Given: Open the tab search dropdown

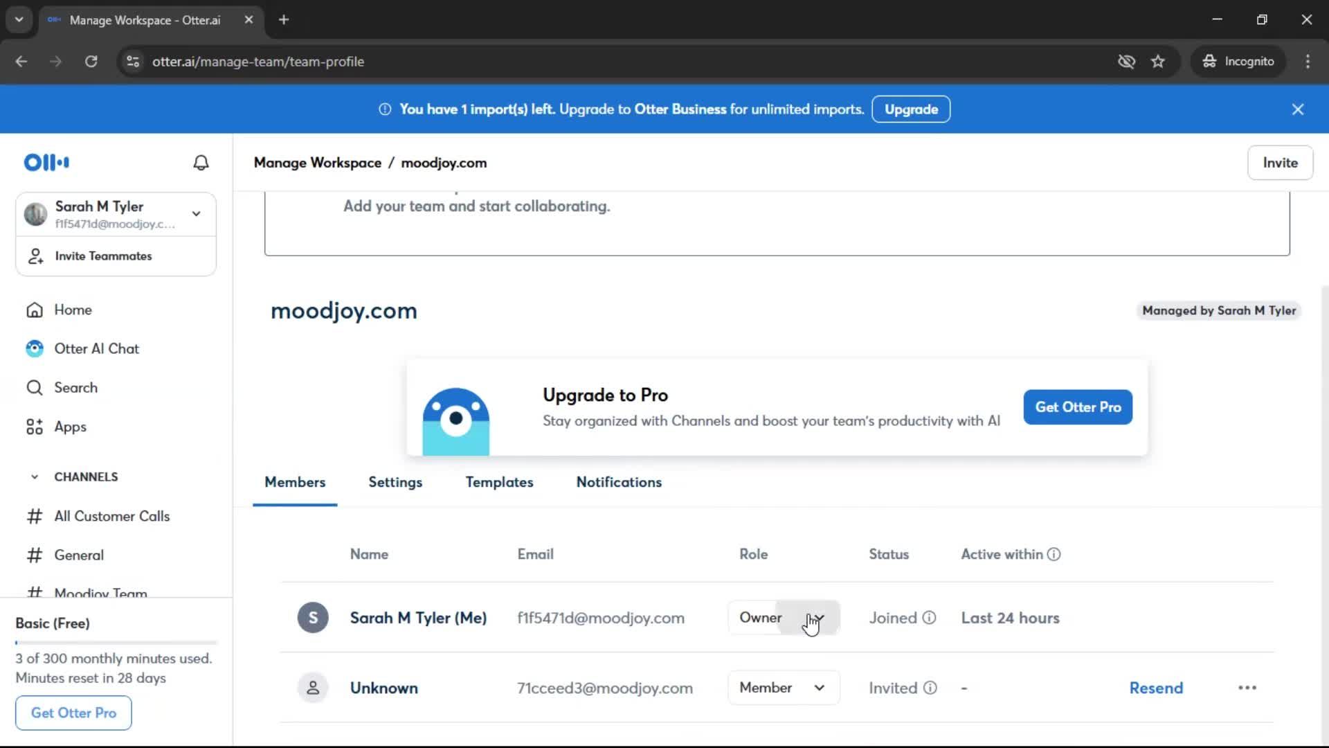Looking at the screenshot, I should 19,19.
